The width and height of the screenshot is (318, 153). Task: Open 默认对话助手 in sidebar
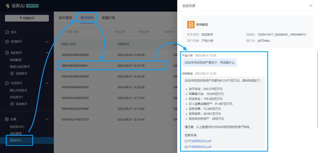tap(19, 90)
